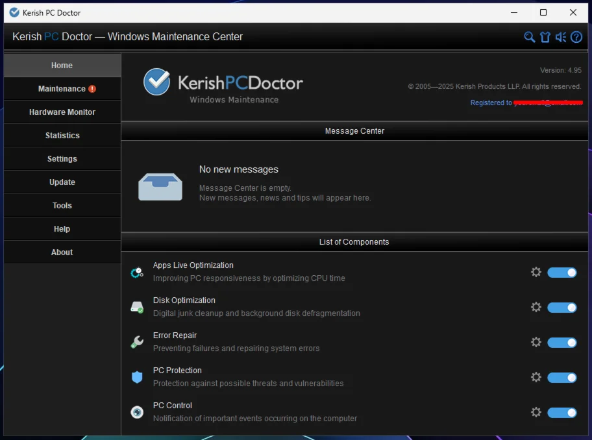The width and height of the screenshot is (592, 440).
Task: Disable the PC Protection switch
Action: [x=562, y=377]
